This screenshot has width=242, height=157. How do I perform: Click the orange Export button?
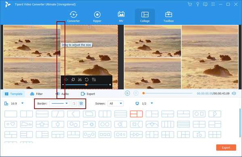pyautogui.click(x=226, y=148)
